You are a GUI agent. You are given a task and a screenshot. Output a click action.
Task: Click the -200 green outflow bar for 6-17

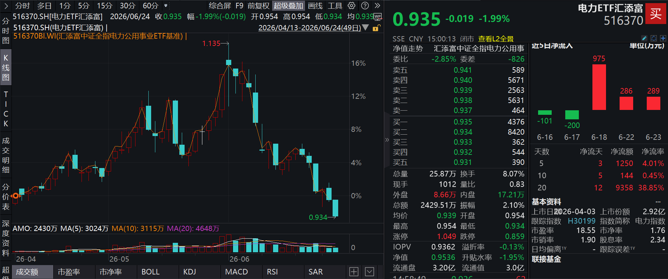(572, 115)
